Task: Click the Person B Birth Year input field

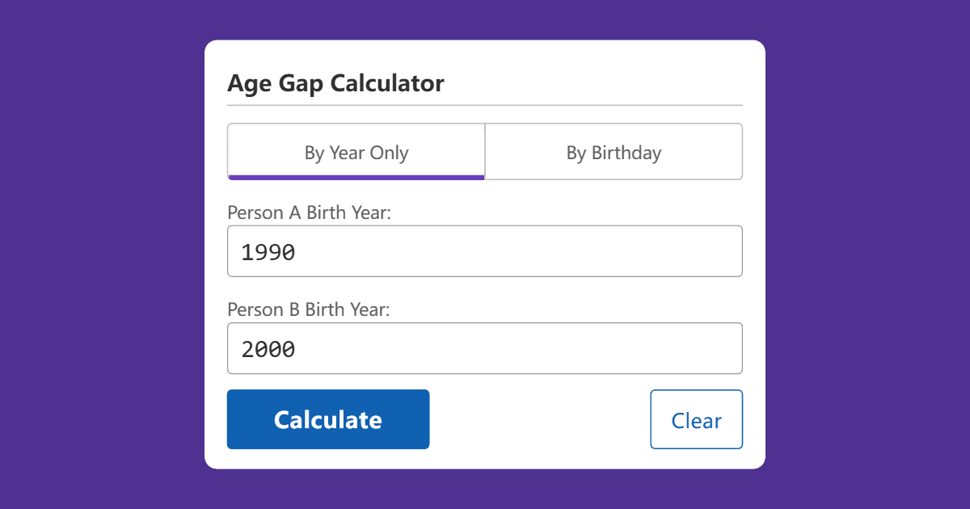Action: pos(485,348)
